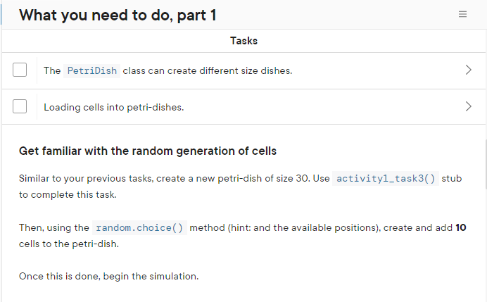Click the vertical scrollbar on the right edge
The image size is (487, 302).
(x=484, y=162)
